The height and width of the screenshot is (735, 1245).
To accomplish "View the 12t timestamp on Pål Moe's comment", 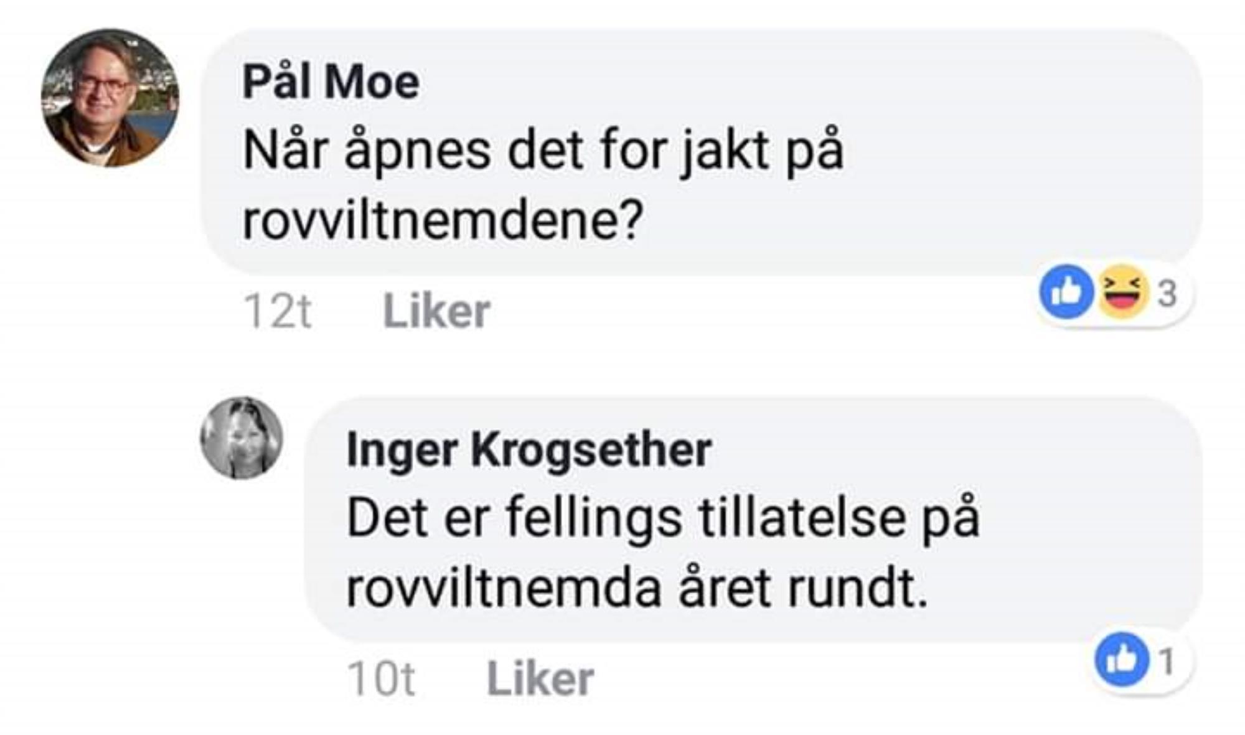I will [x=278, y=311].
